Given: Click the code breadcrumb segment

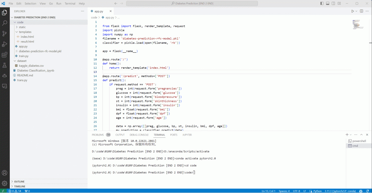Looking at the screenshot, I should coord(94,17).
